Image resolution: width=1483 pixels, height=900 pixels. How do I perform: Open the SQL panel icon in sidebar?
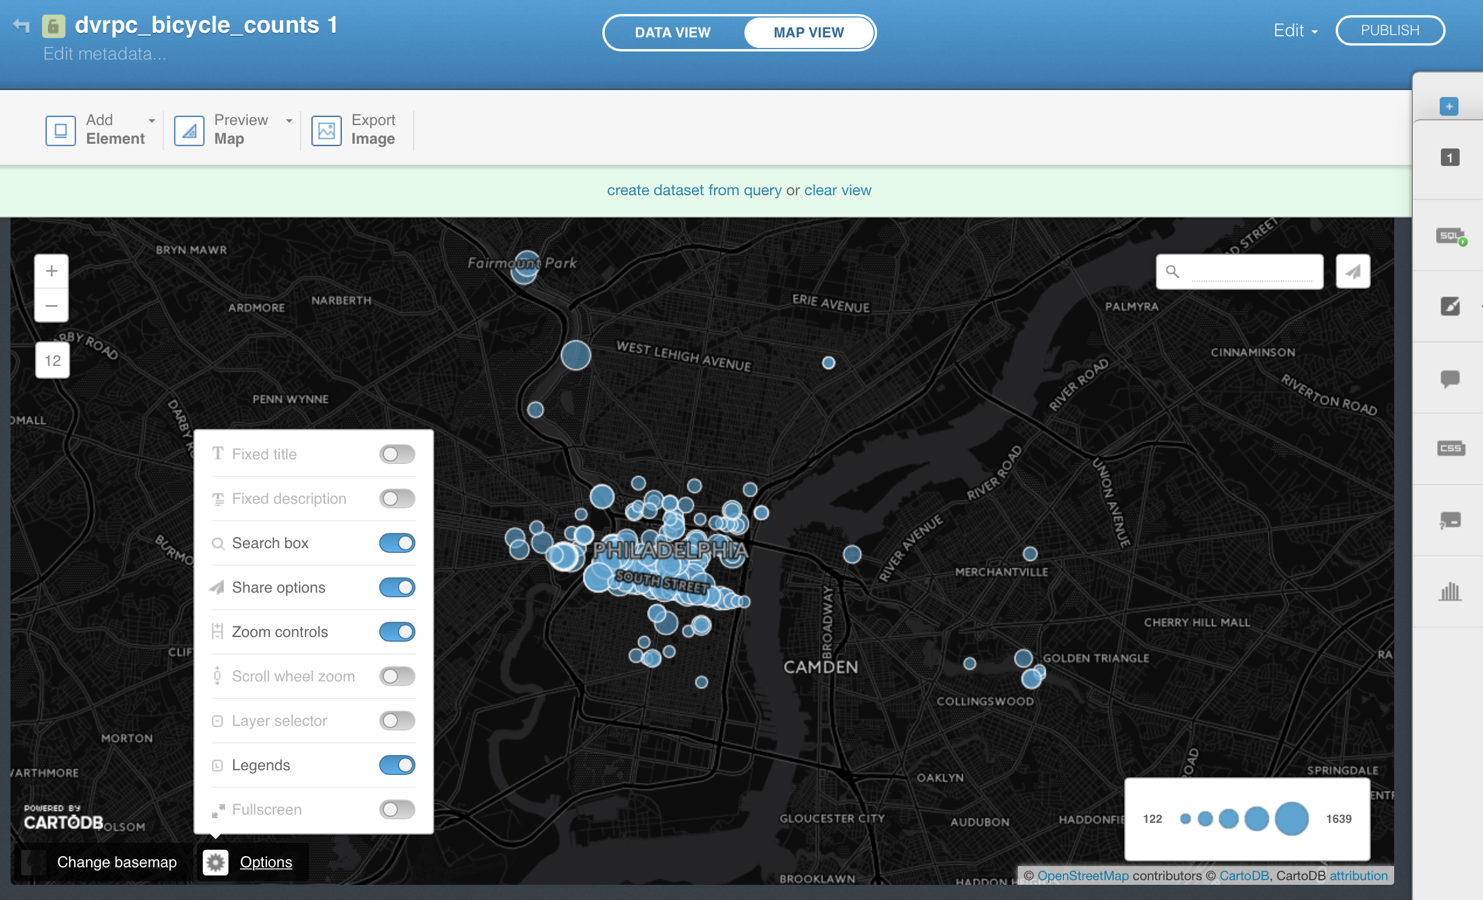[x=1450, y=236]
